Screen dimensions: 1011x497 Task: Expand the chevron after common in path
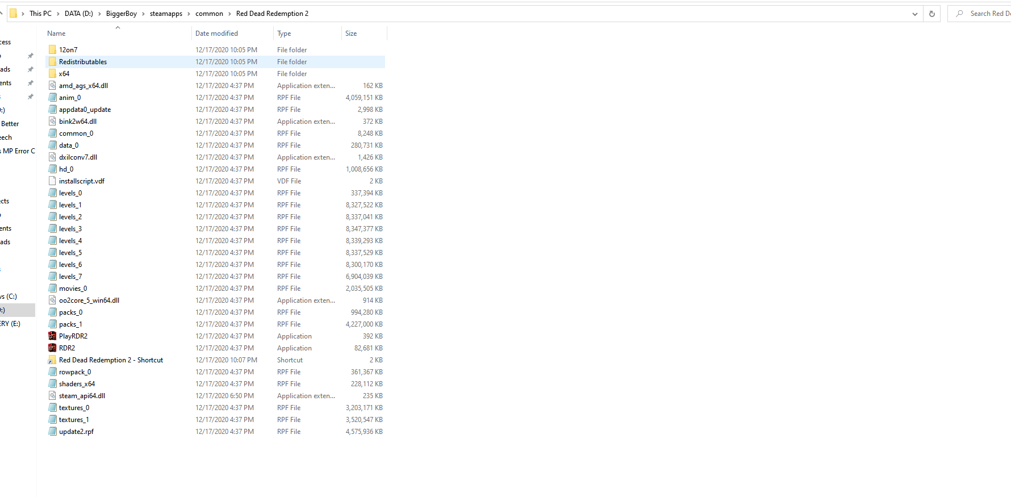229,14
